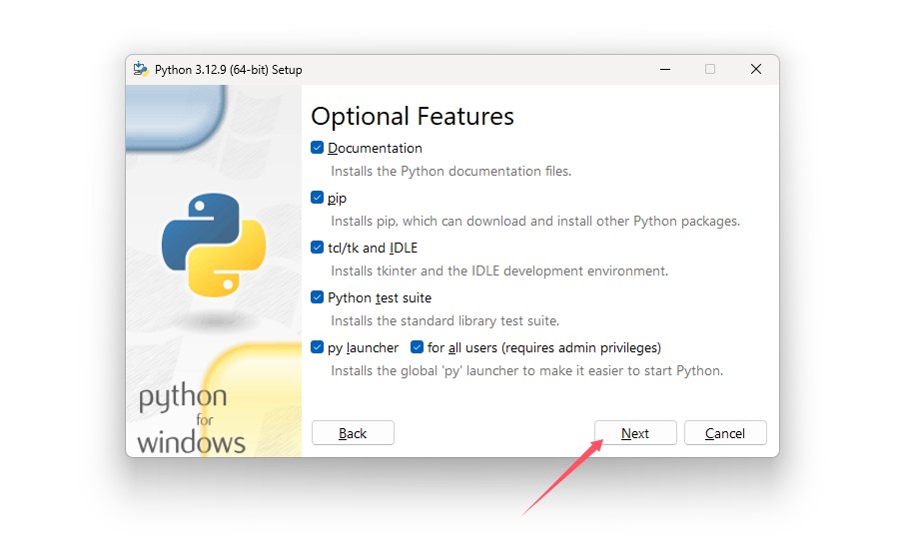
Task: Click 'Installs the standard library test suite.'
Action: 445,320
